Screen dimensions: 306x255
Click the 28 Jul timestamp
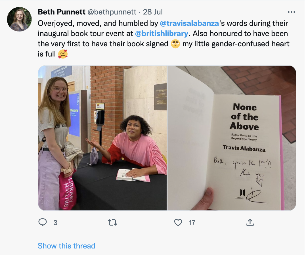[x=153, y=12]
